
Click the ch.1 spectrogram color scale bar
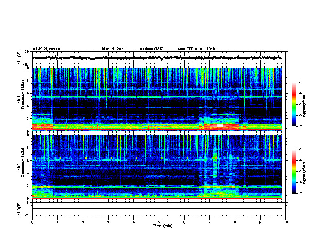[294, 104]
